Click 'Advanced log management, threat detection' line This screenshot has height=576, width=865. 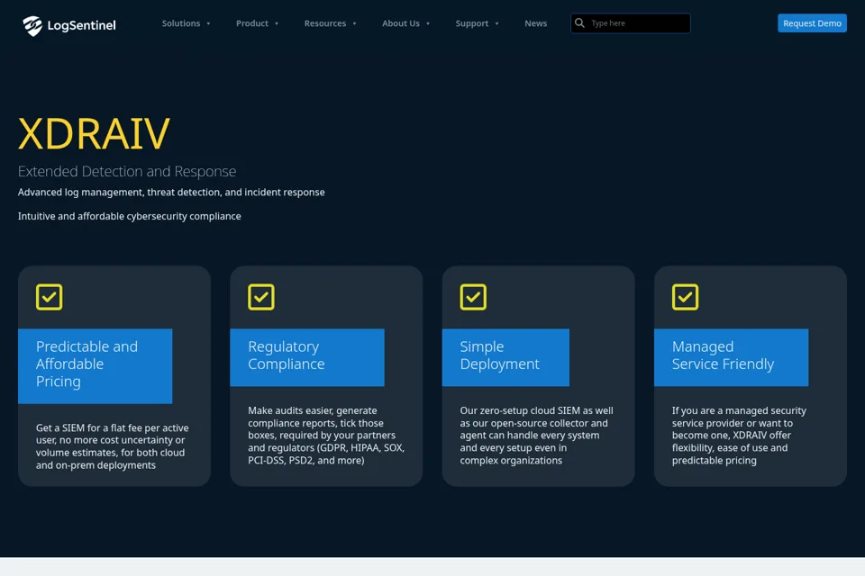[171, 193]
